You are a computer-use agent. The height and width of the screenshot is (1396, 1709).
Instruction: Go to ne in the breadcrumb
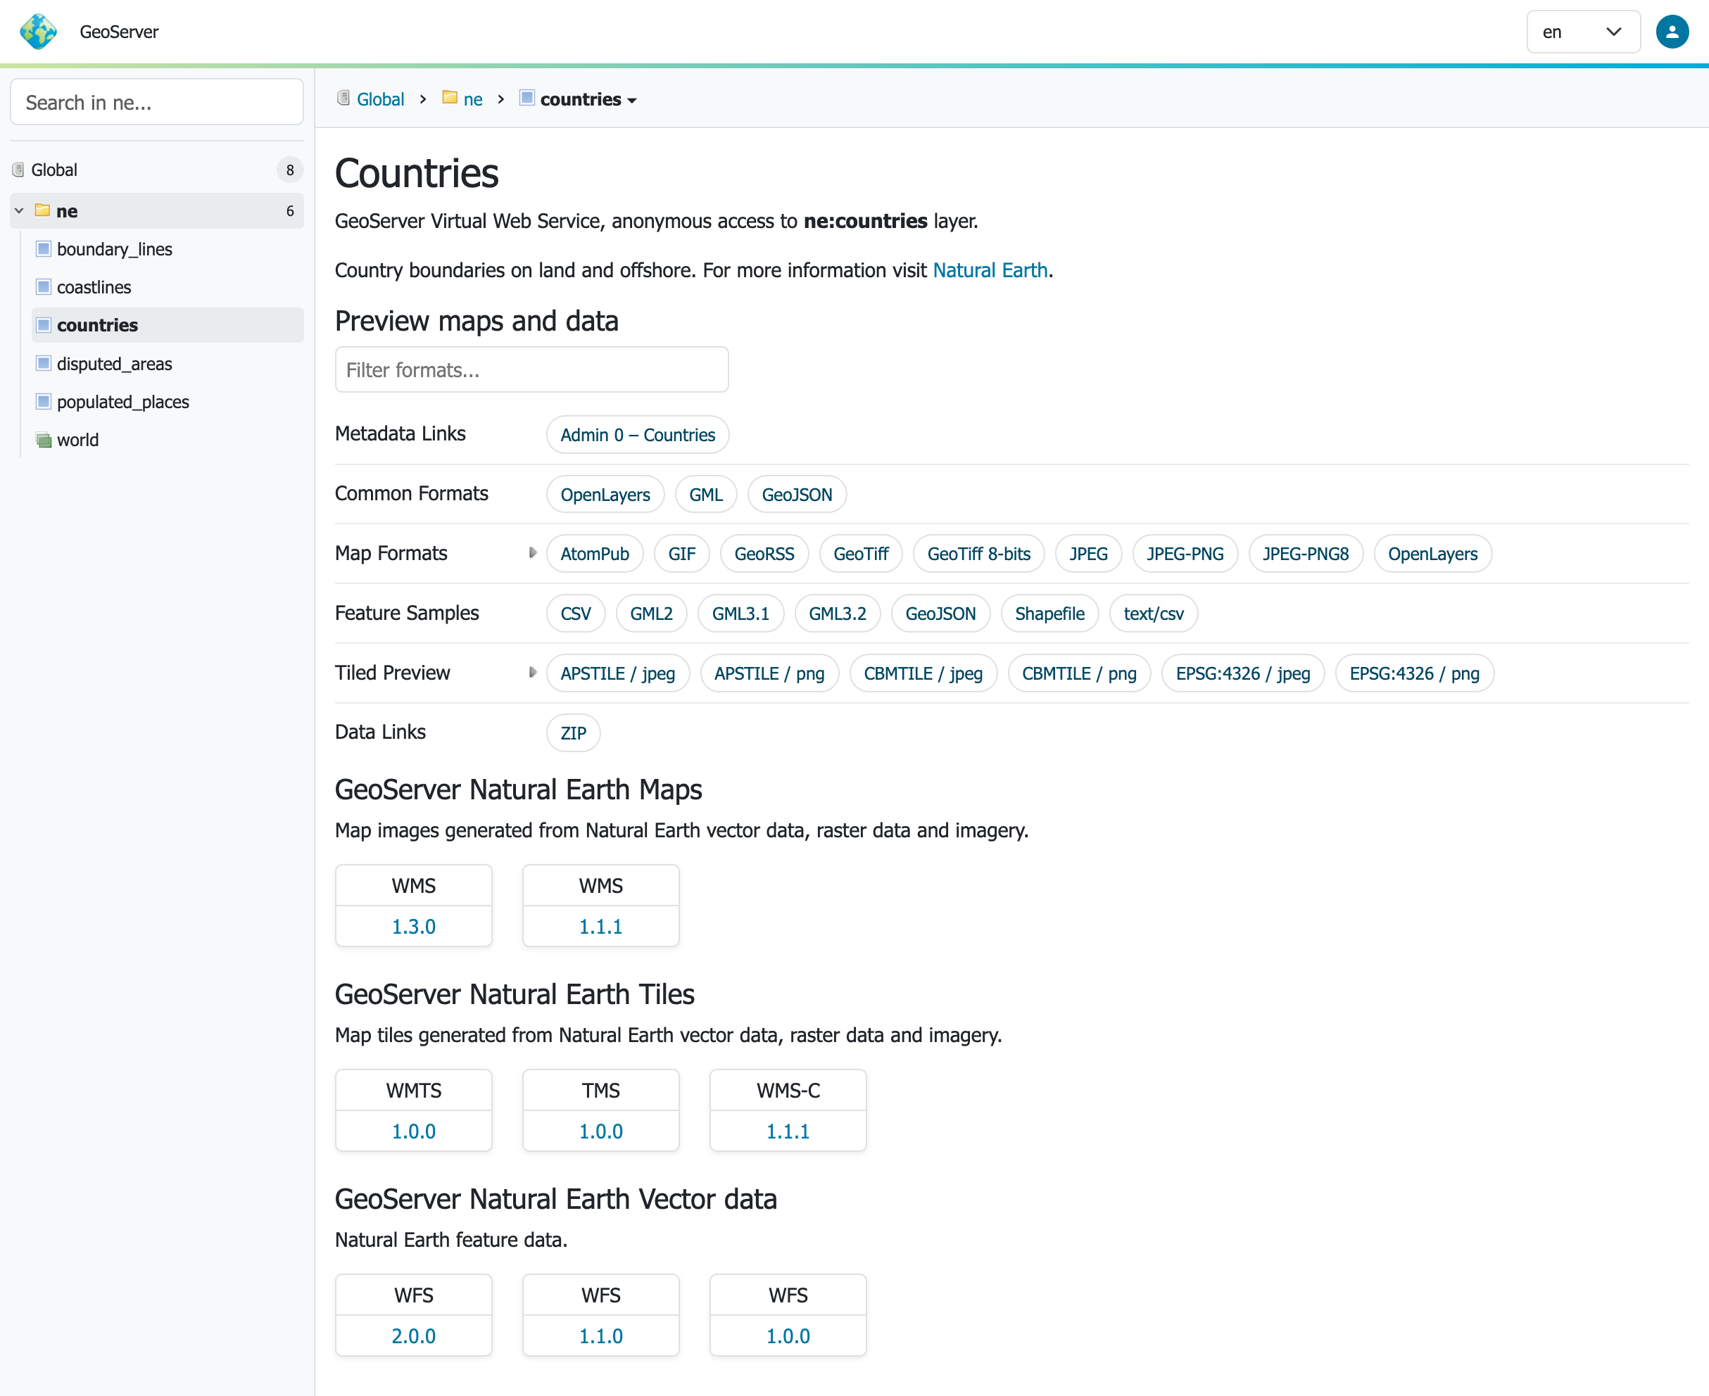[x=473, y=99]
